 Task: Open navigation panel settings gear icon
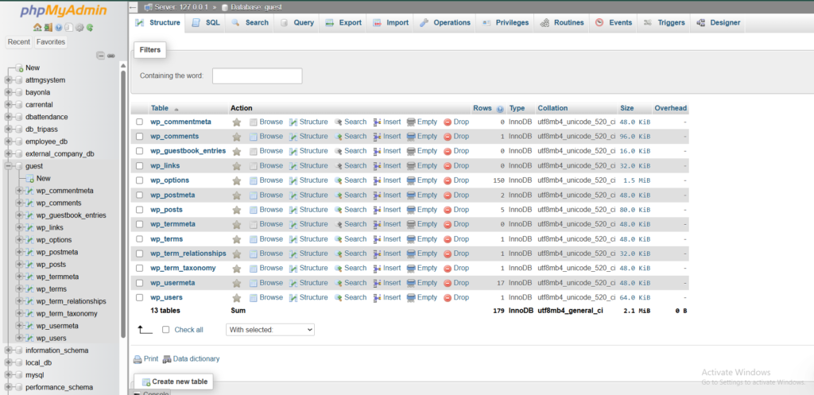pyautogui.click(x=79, y=27)
